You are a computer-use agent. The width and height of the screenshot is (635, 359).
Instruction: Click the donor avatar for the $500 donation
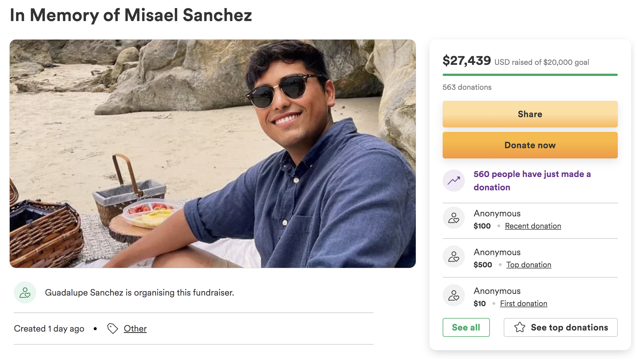(454, 257)
